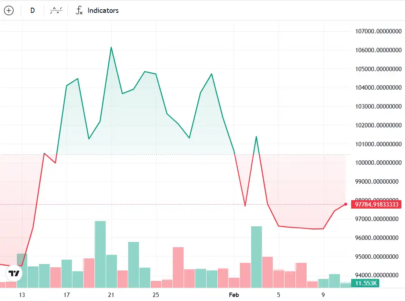Click the 25 date label on the time axis
405x301 pixels.
coord(156,295)
